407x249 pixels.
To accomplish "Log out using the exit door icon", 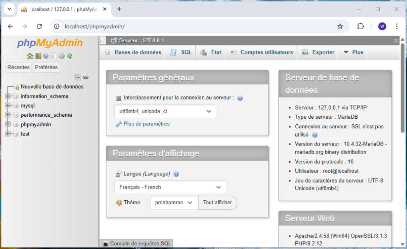I will click(39, 56).
